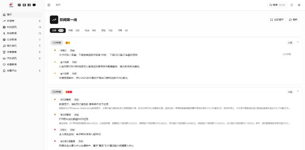
Task: Click the site logo beside 今日时事
Action: coord(11,5)
